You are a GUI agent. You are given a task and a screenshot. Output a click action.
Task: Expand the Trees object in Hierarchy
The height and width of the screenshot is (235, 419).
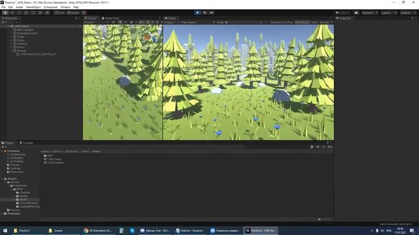click(x=12, y=37)
